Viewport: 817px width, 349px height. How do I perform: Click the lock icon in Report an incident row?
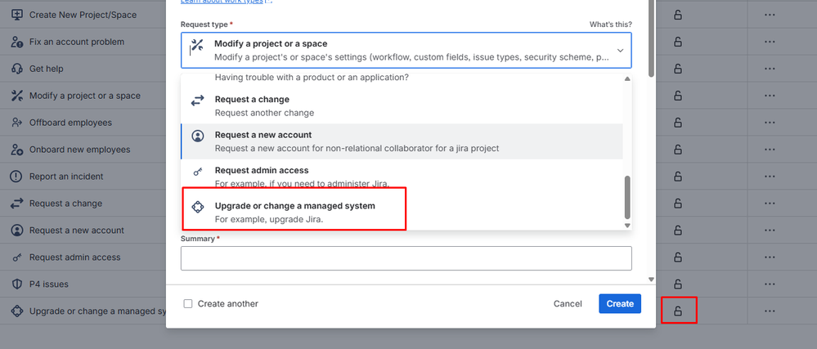point(678,176)
